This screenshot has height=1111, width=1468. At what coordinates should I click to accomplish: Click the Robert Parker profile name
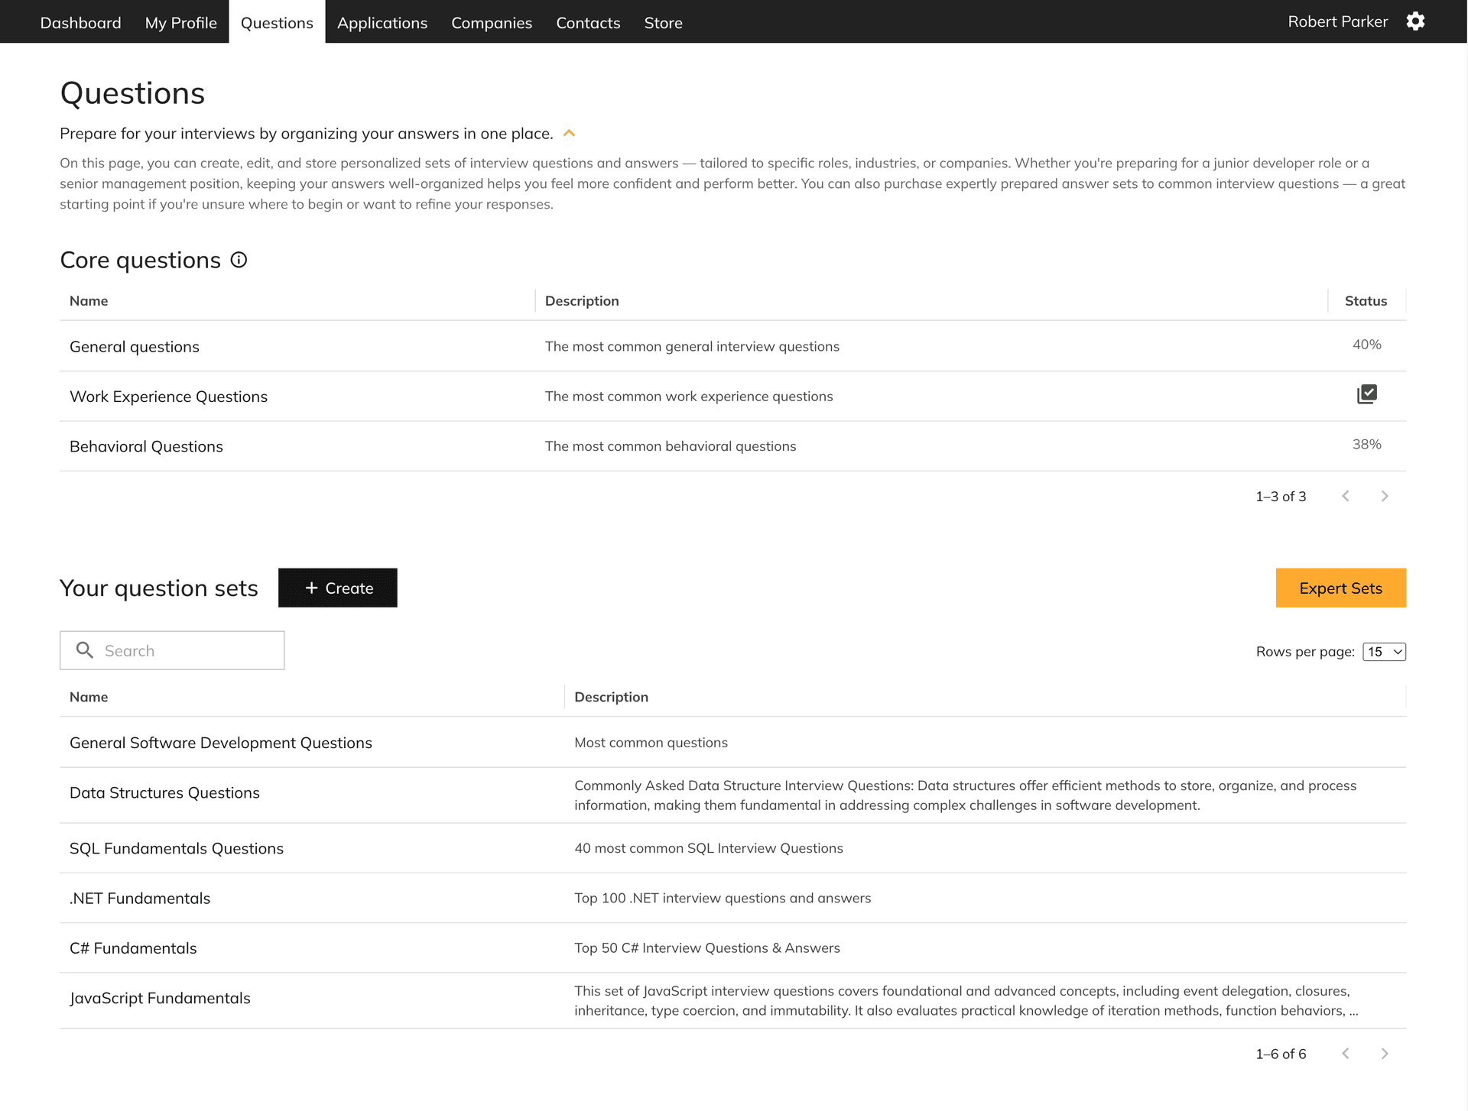click(x=1337, y=21)
